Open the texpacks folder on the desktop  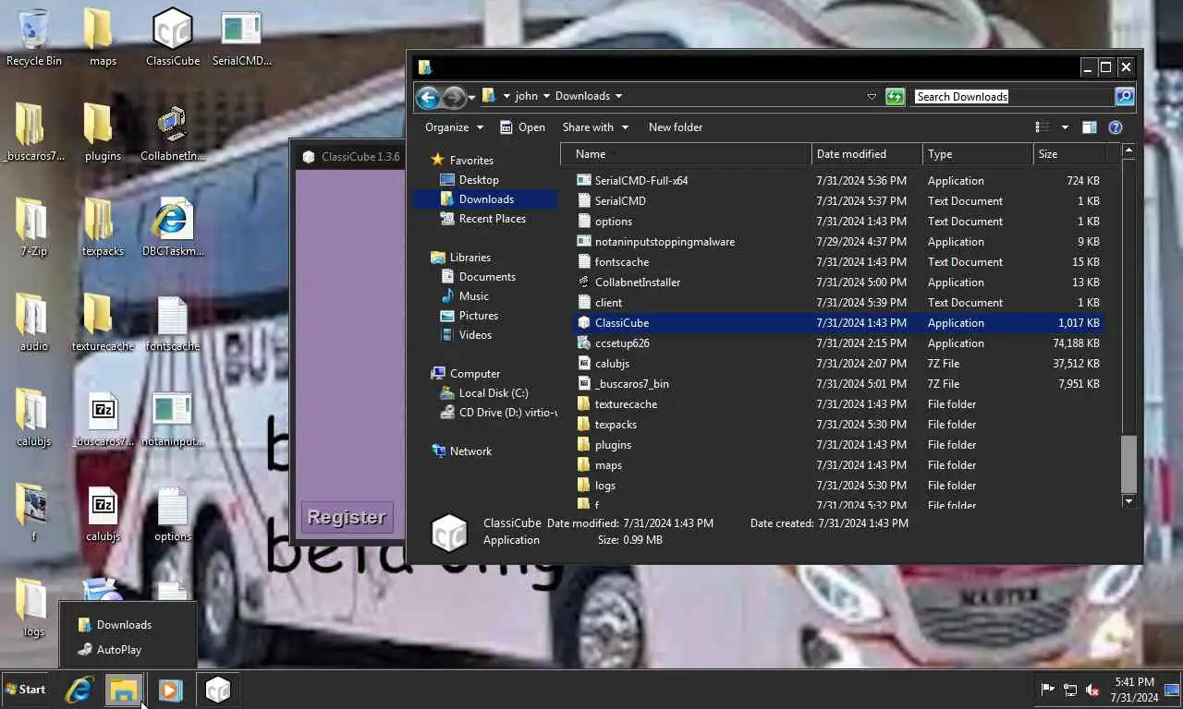coord(103,227)
